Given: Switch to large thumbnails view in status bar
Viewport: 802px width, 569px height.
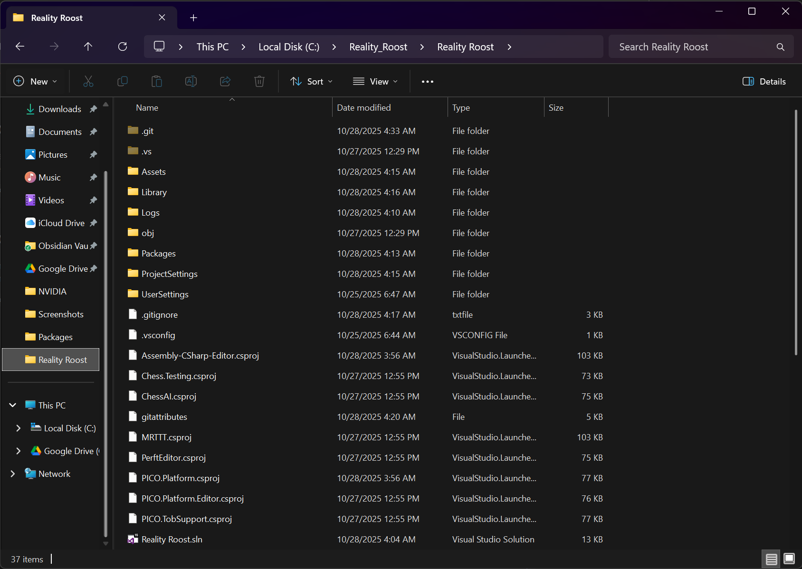Looking at the screenshot, I should coord(789,559).
